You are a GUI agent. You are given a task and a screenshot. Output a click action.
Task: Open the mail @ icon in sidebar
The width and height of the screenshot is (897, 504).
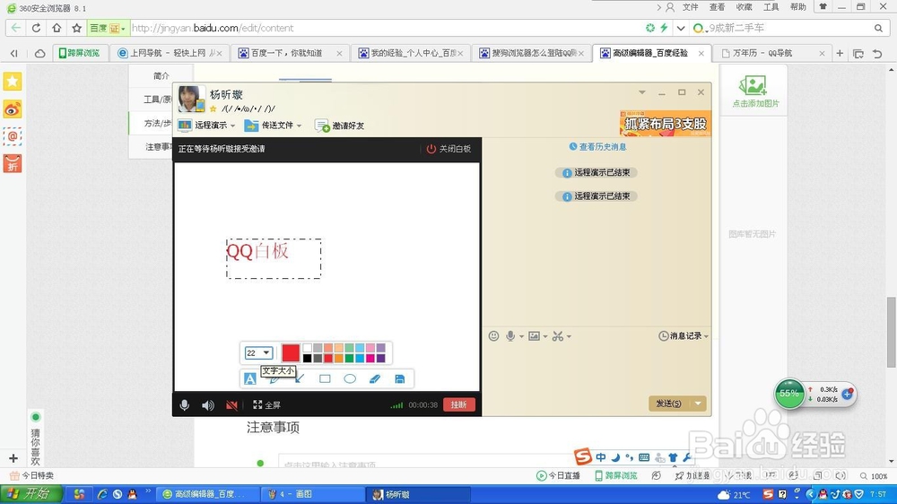13,136
